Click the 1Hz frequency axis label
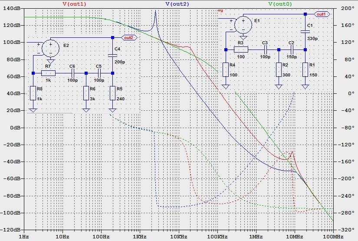 (24, 237)
